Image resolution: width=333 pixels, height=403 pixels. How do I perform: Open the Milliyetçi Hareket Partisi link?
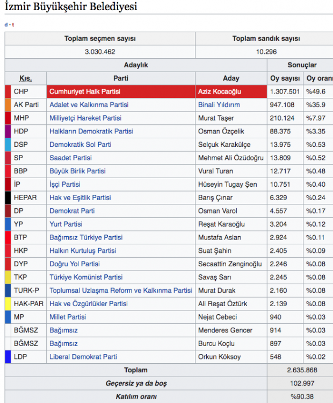(x=85, y=118)
